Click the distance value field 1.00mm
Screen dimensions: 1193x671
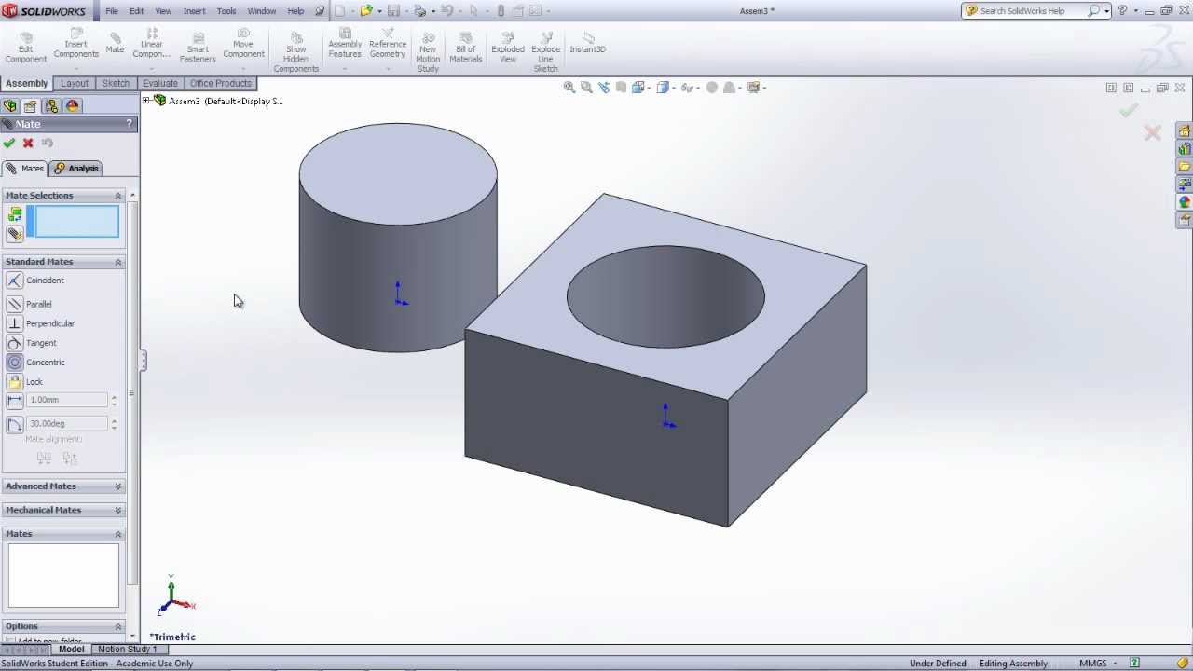pos(67,400)
